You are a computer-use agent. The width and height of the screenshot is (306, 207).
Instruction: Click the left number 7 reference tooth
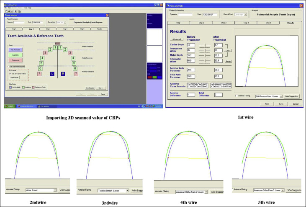tap(40, 74)
